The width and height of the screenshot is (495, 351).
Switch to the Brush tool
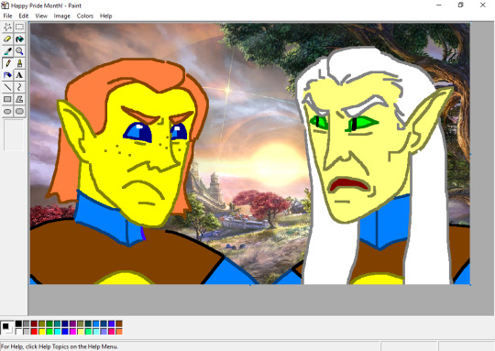click(19, 63)
